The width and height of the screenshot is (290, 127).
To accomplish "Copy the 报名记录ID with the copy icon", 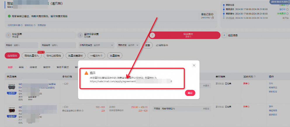I will [x=213, y=18].
